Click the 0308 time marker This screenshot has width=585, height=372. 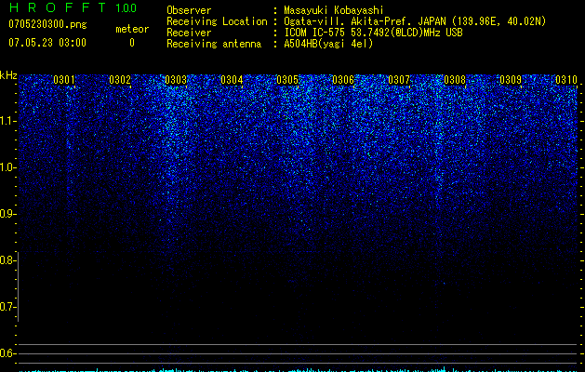(x=455, y=80)
